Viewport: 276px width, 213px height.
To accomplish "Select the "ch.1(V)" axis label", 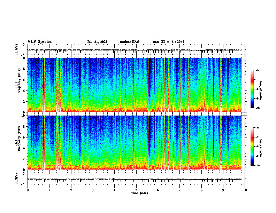I will point(17,49).
